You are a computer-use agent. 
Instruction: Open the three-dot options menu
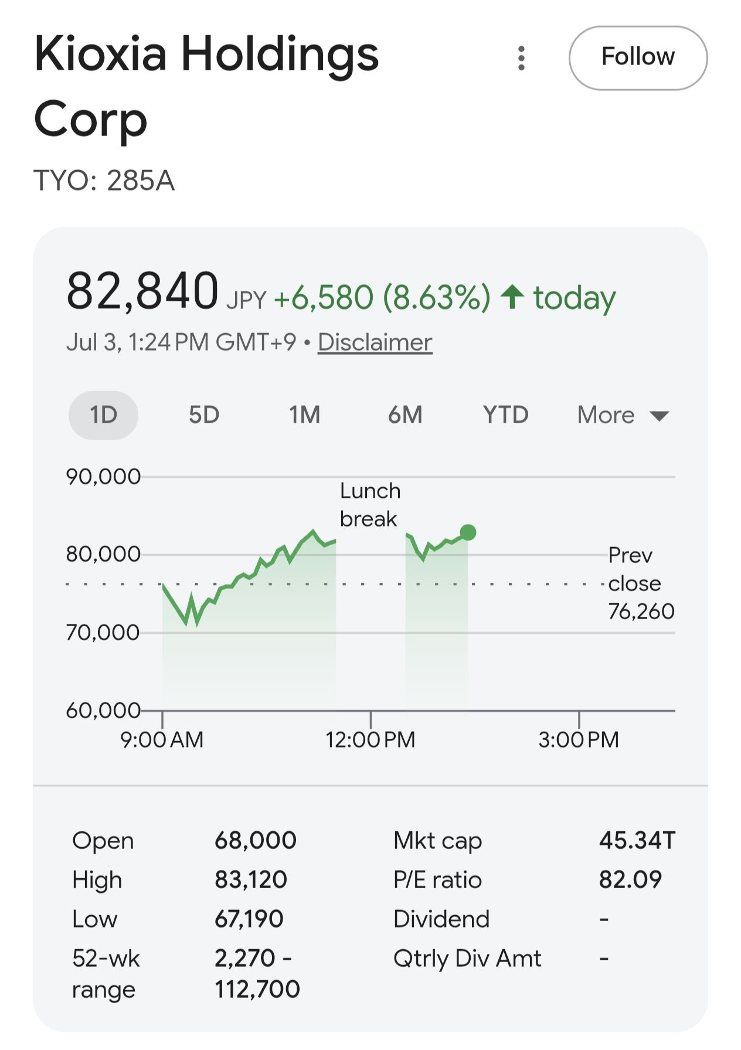(x=521, y=58)
